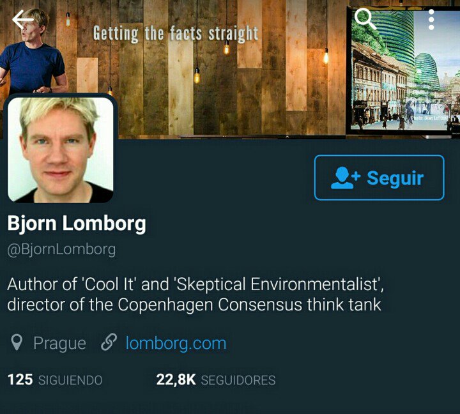Tap the location pin icon
Screen dimensions: 460x414
point(17,342)
